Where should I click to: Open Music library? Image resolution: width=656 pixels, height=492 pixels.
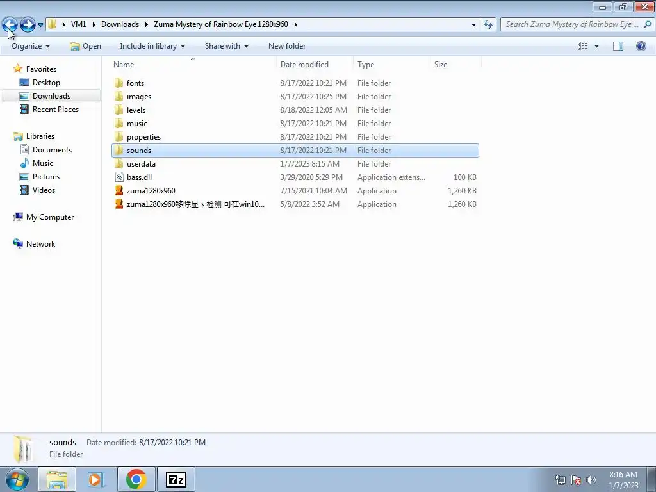[43, 163]
